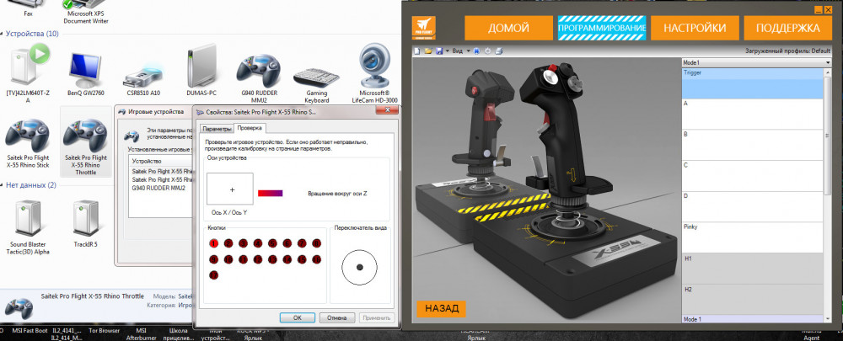Screen dimensions: 843x341
Task: Select the Trigger row in the button list
Action: [753, 83]
